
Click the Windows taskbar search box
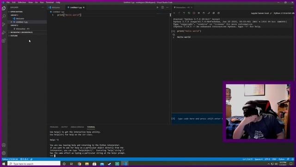pos(34,164)
